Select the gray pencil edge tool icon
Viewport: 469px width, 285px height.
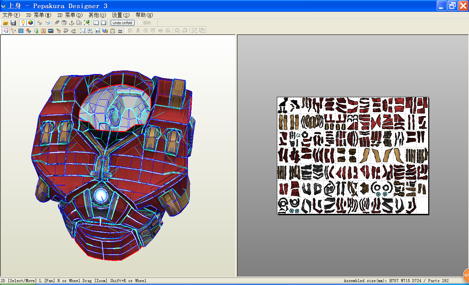click(57, 23)
